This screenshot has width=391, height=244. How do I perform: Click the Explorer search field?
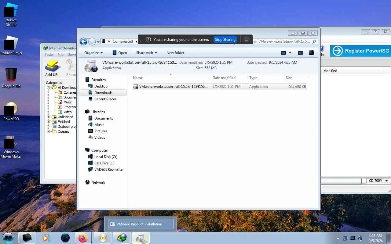[284, 41]
